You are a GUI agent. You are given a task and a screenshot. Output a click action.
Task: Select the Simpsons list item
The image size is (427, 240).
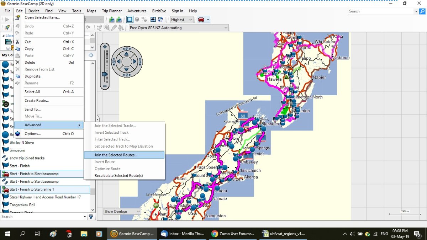pyautogui.click(x=17, y=150)
